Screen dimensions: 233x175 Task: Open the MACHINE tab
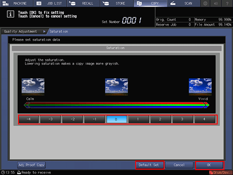(17, 3)
